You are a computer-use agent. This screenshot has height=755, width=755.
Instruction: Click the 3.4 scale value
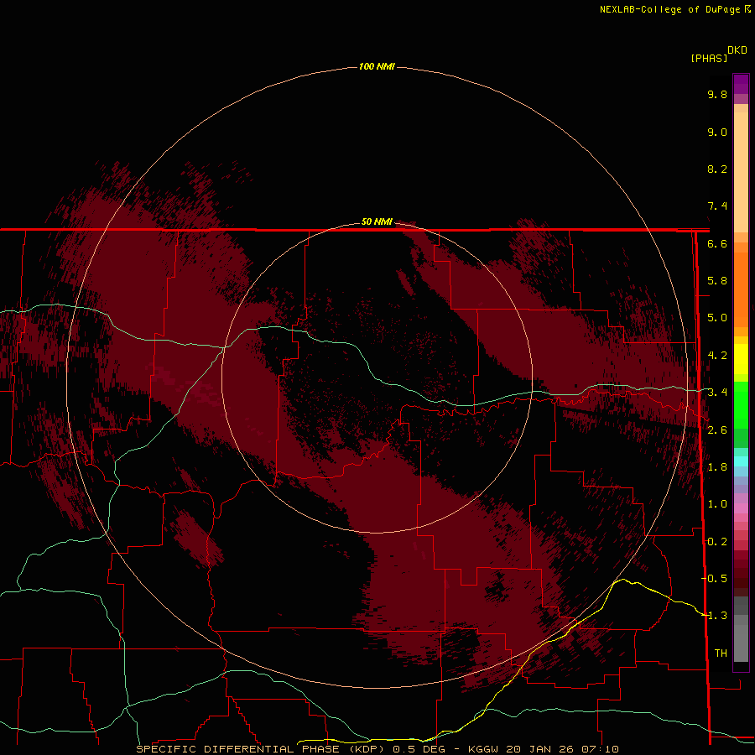click(x=717, y=393)
